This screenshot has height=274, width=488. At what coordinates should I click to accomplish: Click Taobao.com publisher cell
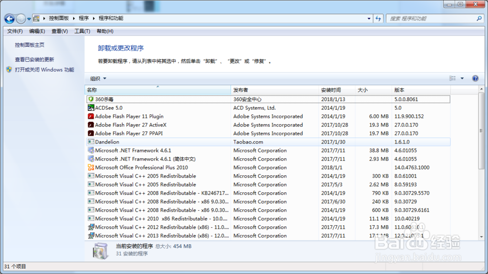click(248, 142)
